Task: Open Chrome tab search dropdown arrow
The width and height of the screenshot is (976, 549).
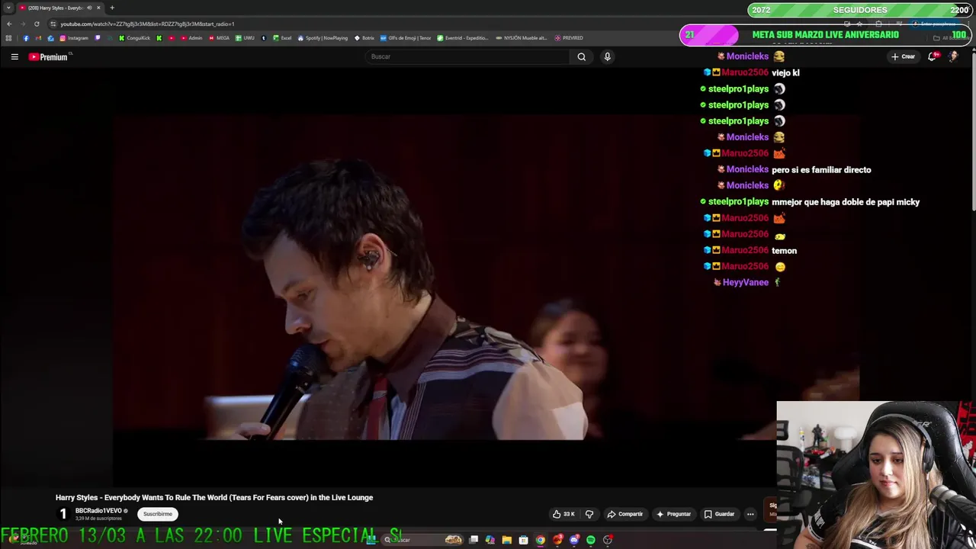Action: (8, 8)
